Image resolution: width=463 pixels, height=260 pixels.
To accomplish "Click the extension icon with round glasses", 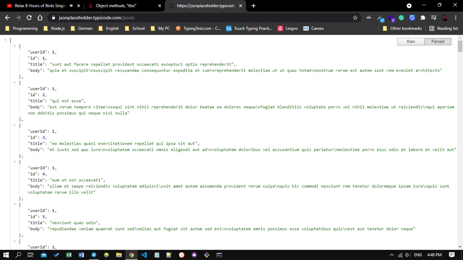I will point(369,17).
